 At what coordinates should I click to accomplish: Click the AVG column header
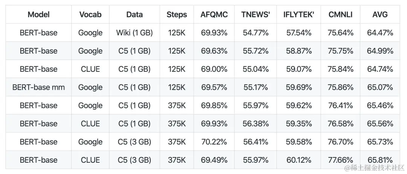[380, 15]
